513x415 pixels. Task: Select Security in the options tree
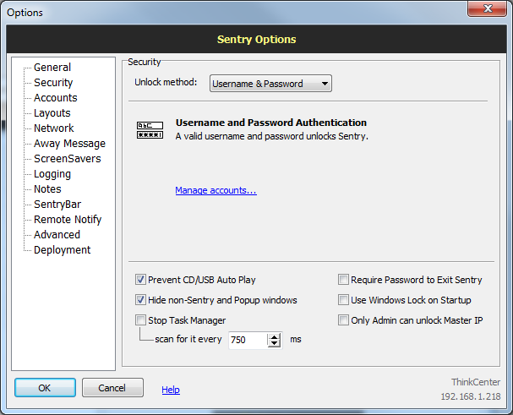pos(53,83)
